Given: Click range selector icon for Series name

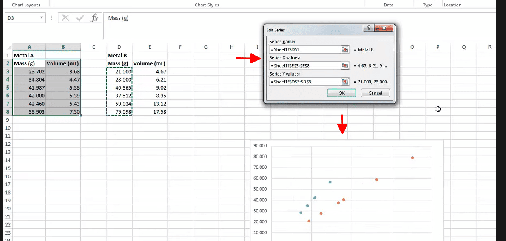Looking at the screenshot, I should click(345, 49).
